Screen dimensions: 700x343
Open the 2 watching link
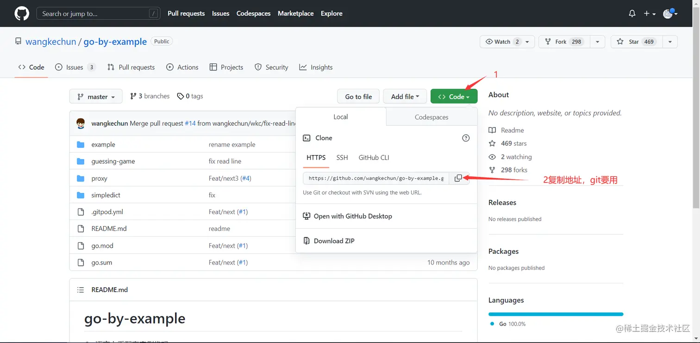click(511, 157)
